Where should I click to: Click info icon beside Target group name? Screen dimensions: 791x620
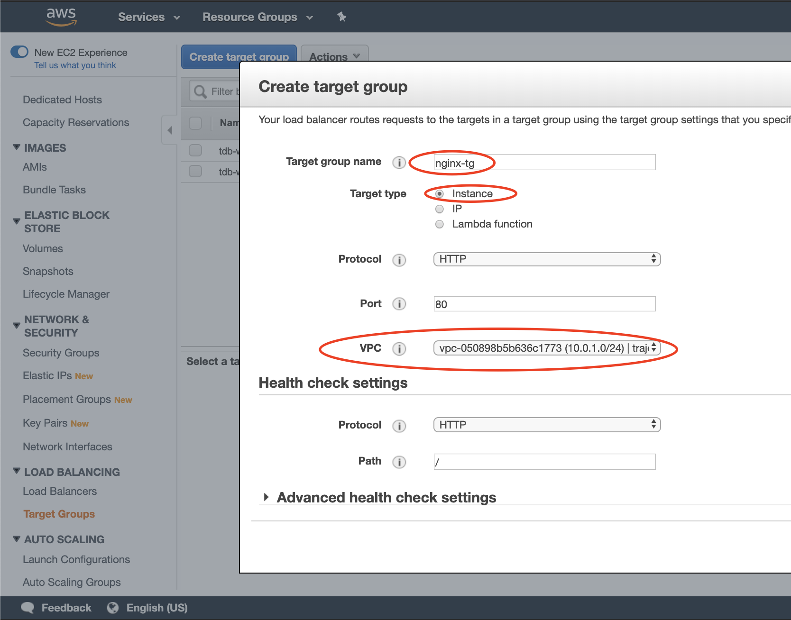[x=399, y=163]
